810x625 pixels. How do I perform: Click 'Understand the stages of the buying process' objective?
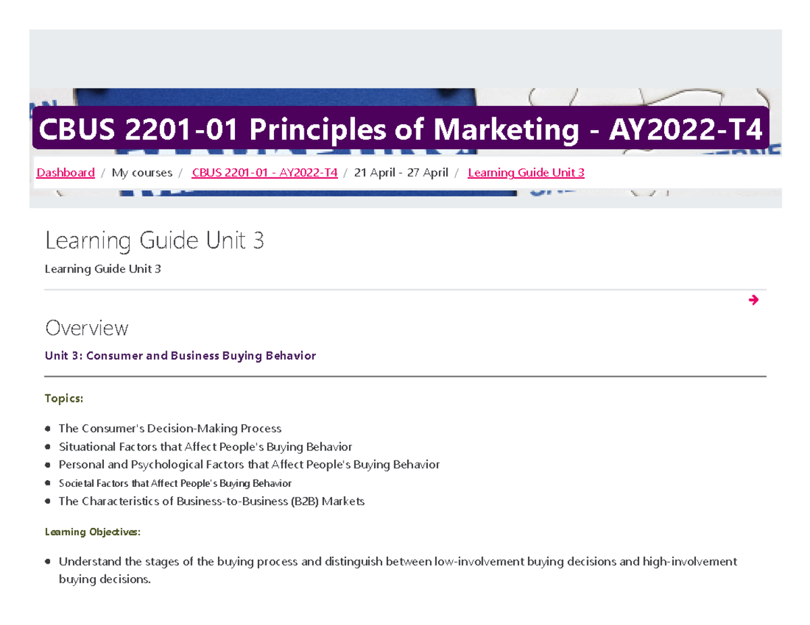398,570
